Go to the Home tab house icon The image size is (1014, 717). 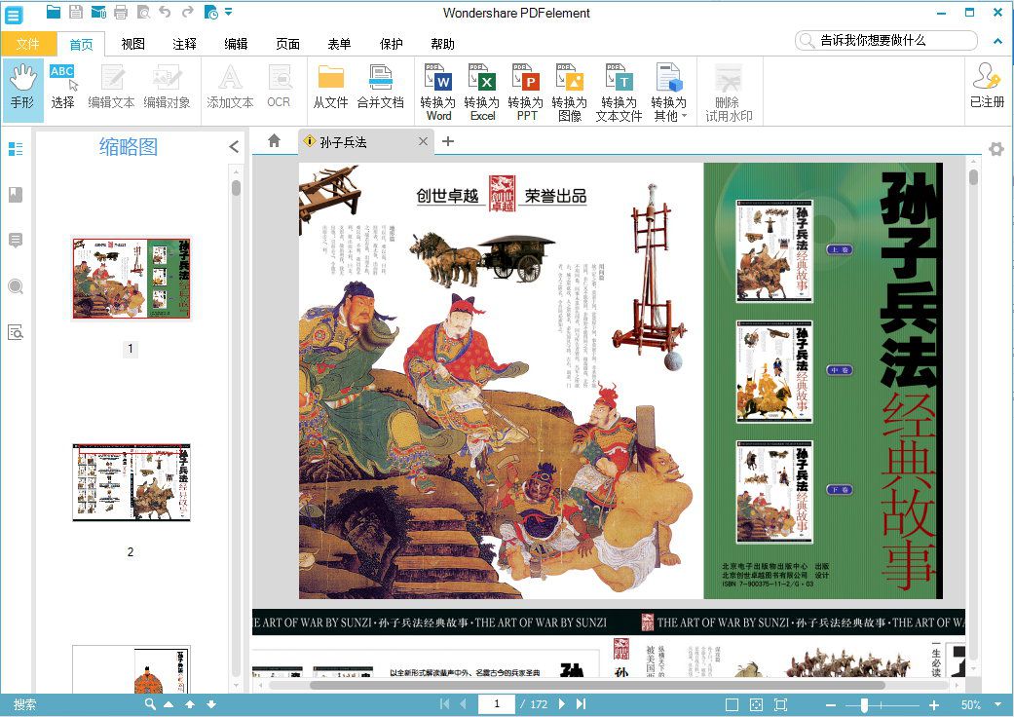[x=274, y=141]
